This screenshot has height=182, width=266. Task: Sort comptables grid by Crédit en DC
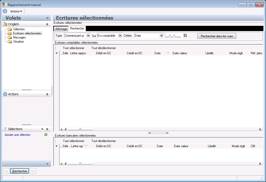[135, 53]
